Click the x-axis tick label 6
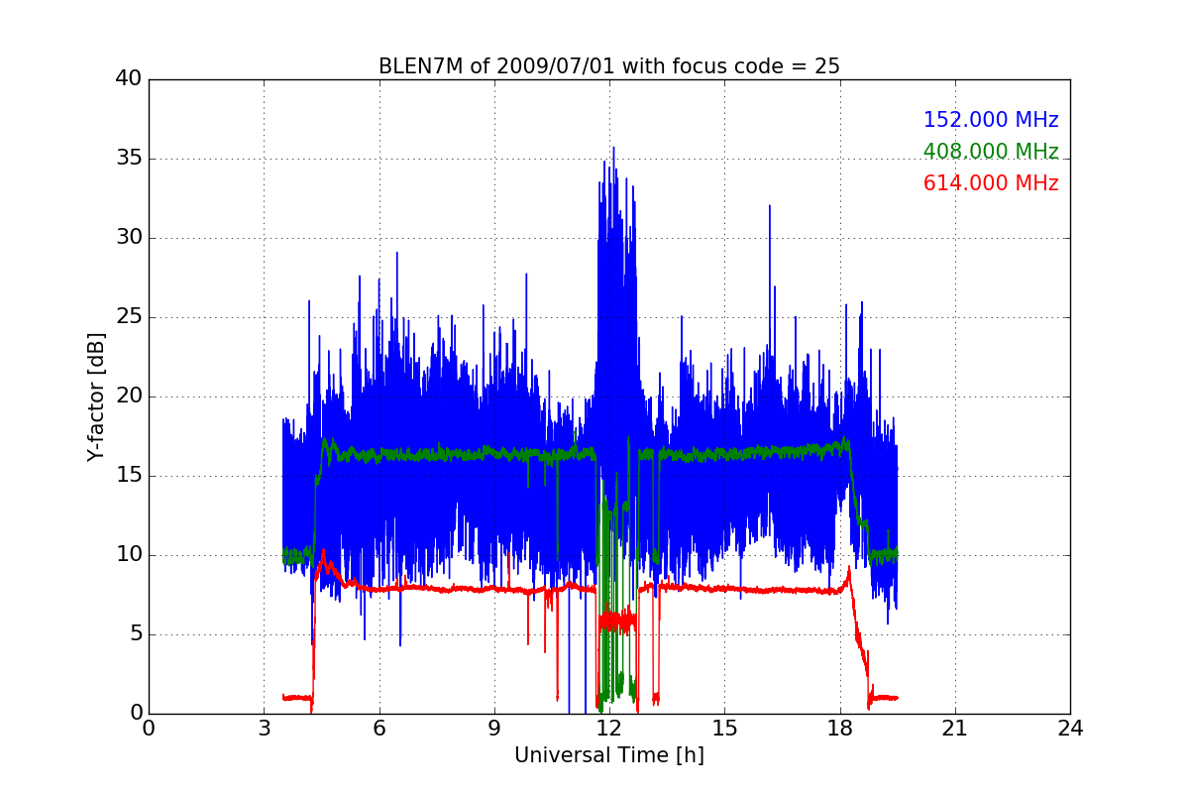1189x793 pixels. (379, 729)
